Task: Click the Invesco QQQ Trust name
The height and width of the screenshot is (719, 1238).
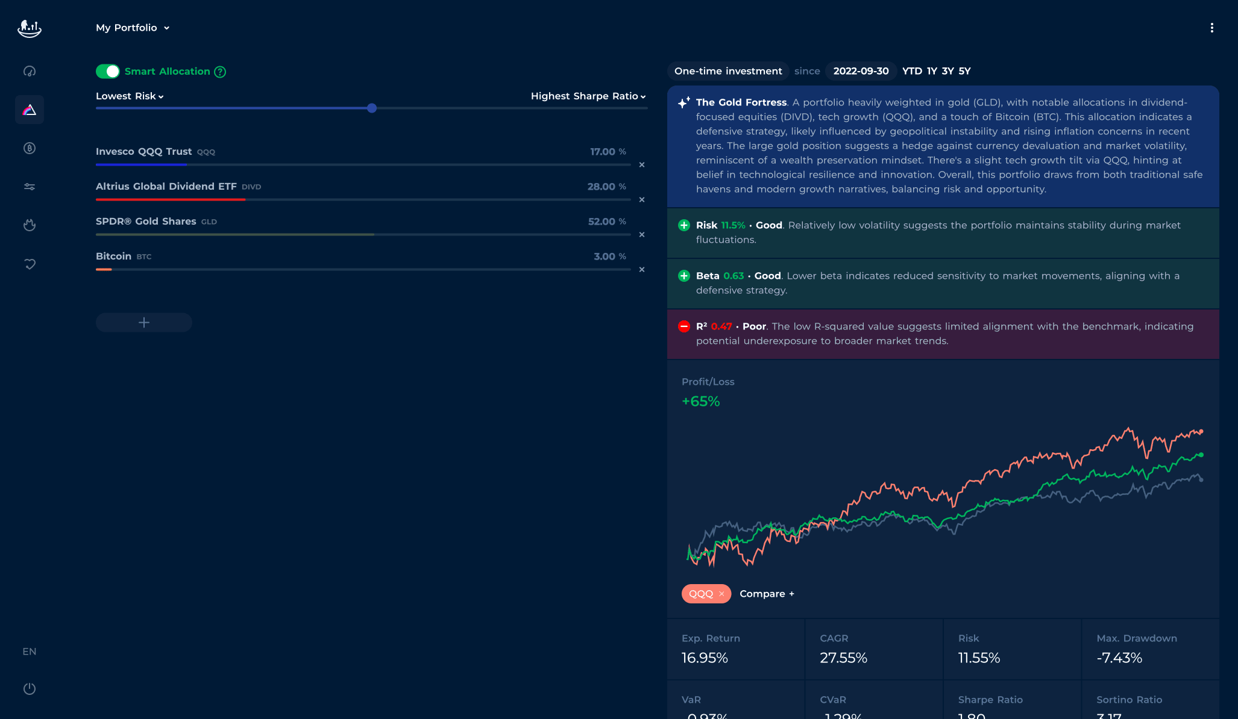Action: [143, 152]
